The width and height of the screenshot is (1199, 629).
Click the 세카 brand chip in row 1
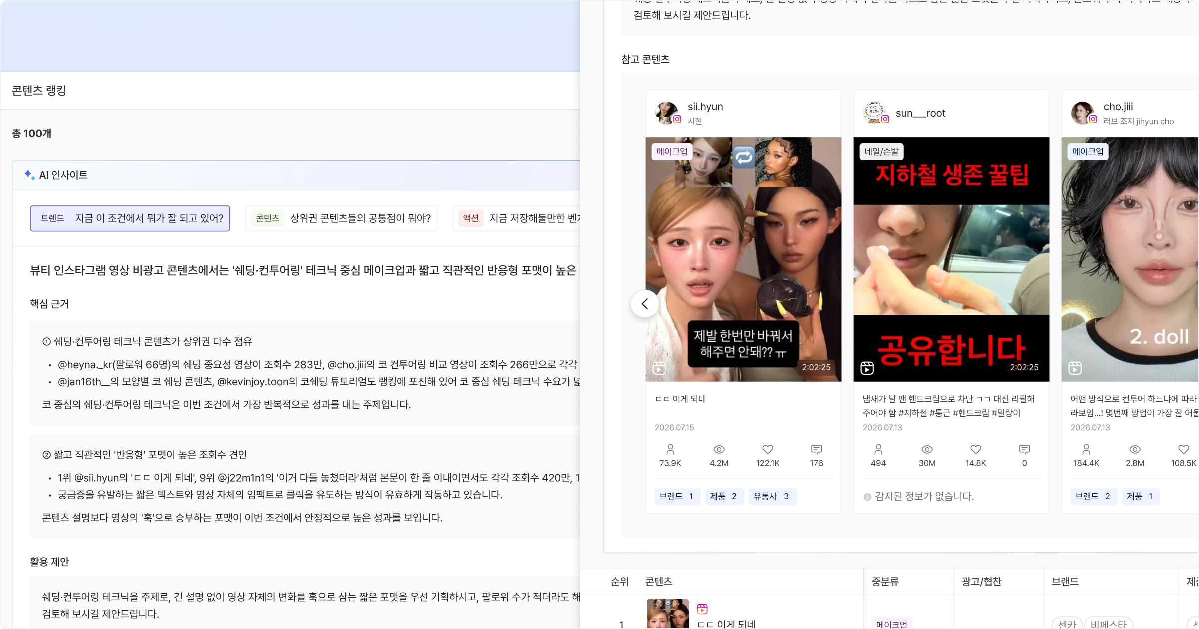click(x=1067, y=624)
